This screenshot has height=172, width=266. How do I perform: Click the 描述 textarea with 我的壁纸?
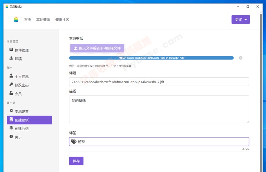159,109
